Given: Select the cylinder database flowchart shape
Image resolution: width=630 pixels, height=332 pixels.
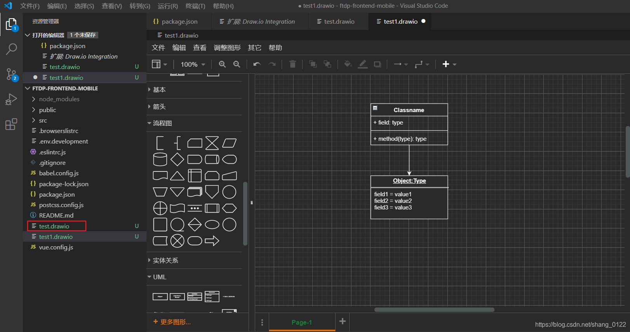Looking at the screenshot, I should pyautogui.click(x=160, y=159).
